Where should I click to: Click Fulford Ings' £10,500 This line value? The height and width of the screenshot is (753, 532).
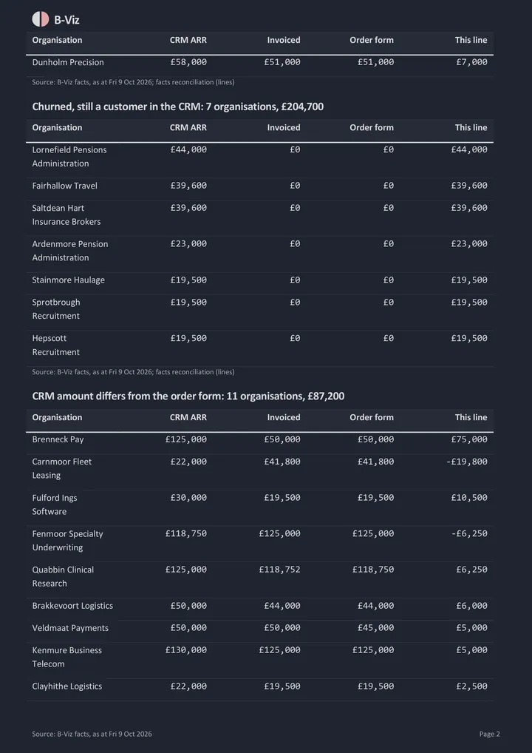coord(469,498)
